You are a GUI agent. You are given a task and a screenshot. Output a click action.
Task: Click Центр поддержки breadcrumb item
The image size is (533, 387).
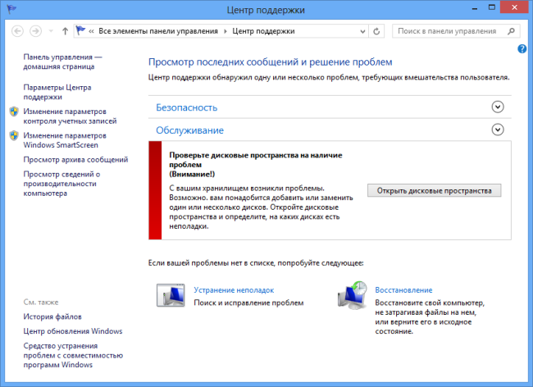263,31
